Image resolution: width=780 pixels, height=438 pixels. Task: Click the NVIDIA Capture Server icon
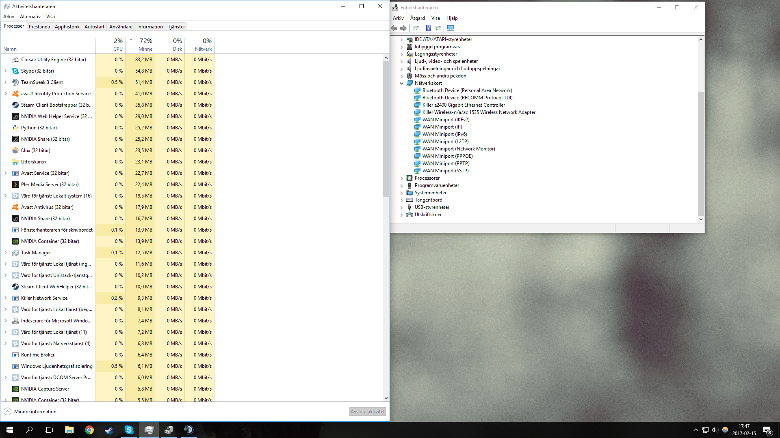15,389
